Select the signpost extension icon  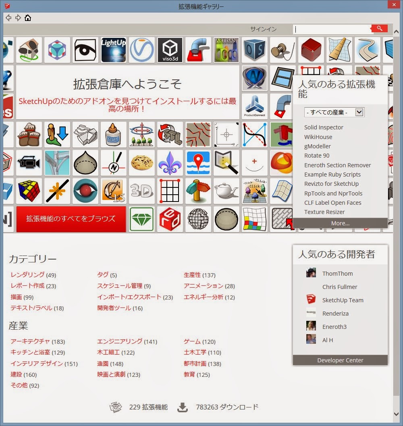click(x=198, y=191)
